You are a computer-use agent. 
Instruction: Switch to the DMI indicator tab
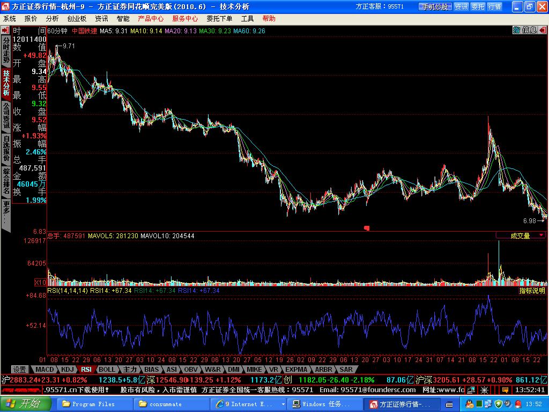pos(234,369)
